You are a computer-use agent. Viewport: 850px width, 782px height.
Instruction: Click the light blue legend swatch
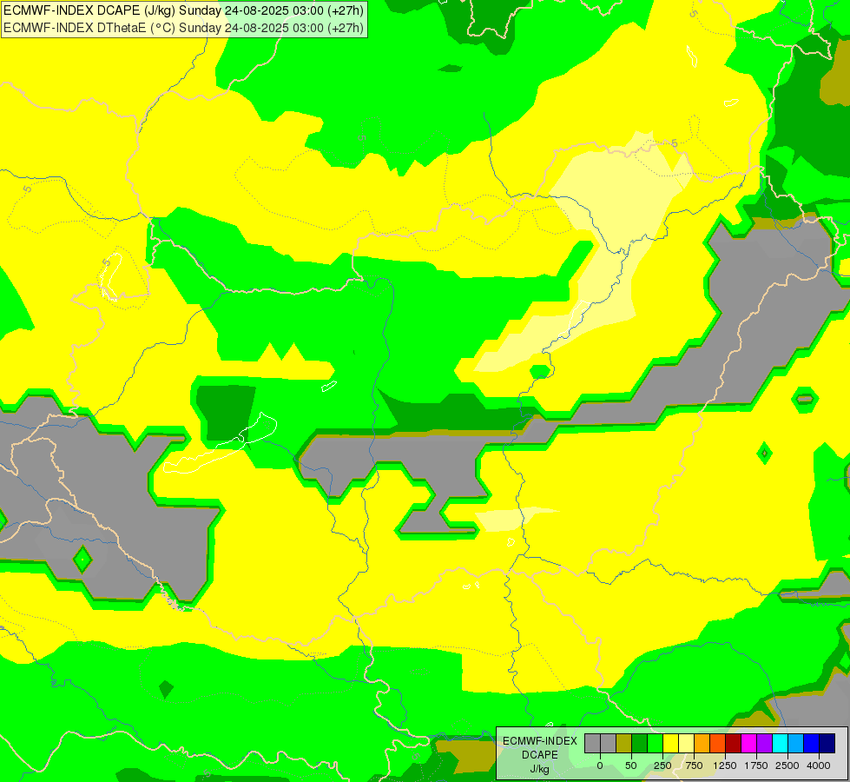[796, 744]
